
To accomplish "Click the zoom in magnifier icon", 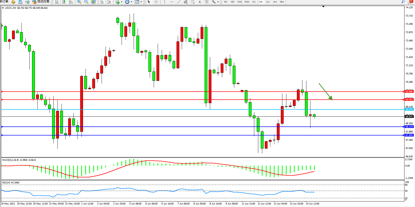I will pyautogui.click(x=79, y=2).
